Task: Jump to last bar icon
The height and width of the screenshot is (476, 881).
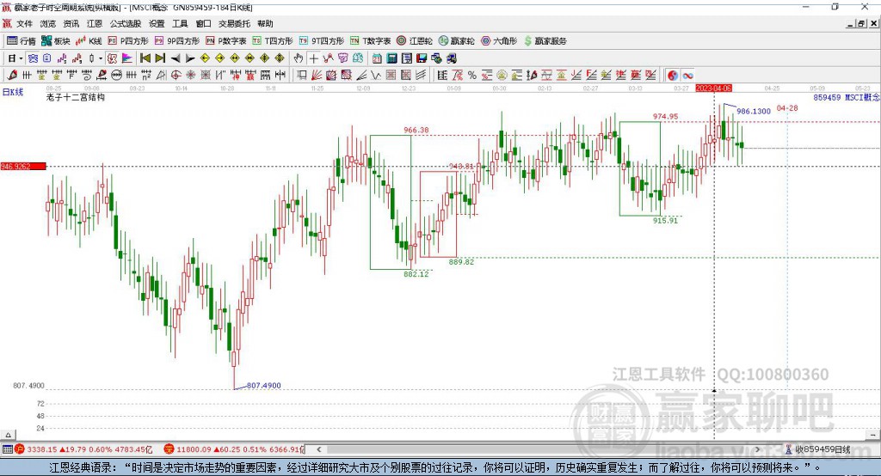Action: tap(160, 58)
